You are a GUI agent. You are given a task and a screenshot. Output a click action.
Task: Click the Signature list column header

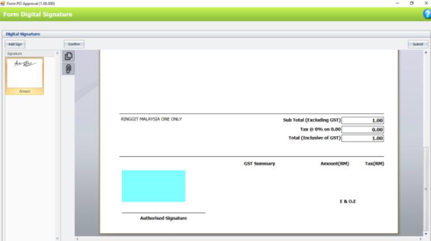tap(29, 54)
